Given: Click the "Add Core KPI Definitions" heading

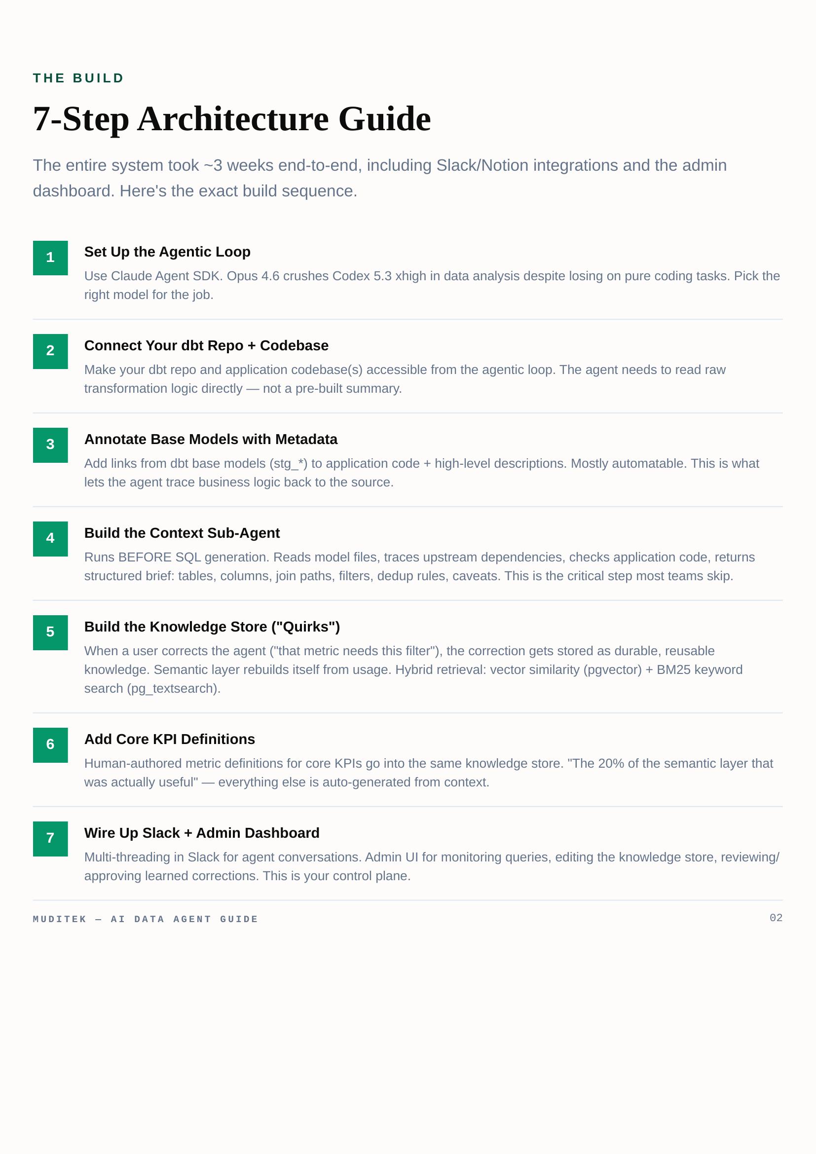Looking at the screenshot, I should click(x=169, y=740).
